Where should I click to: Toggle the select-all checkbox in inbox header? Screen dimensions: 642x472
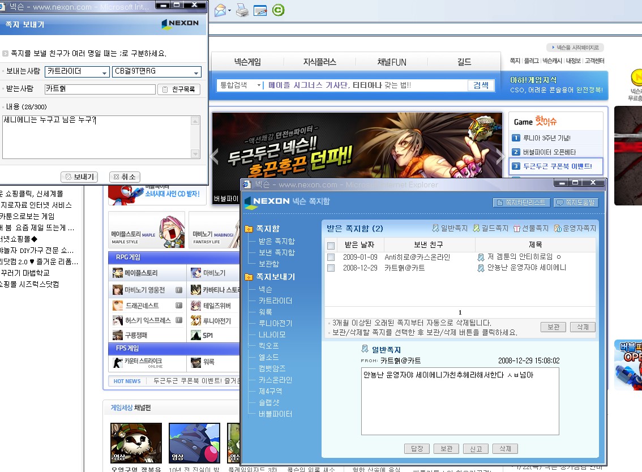331,246
